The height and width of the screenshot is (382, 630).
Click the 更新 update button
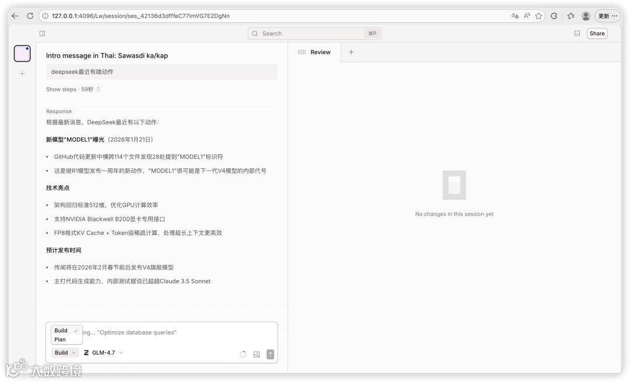(608, 16)
